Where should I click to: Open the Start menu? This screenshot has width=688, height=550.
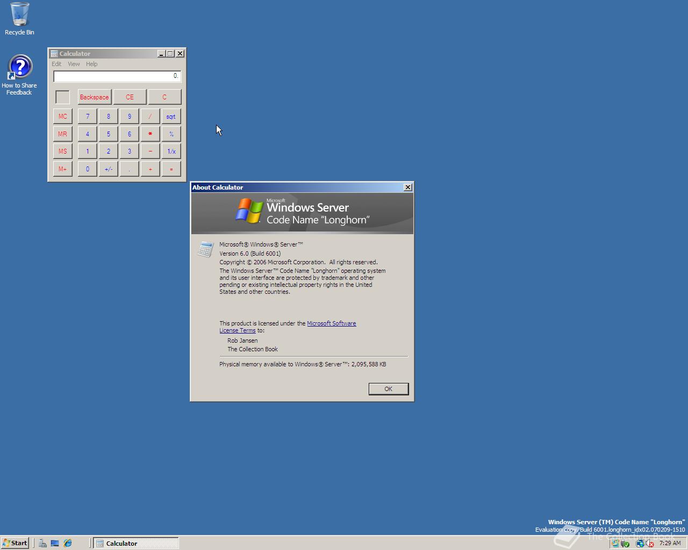15,543
